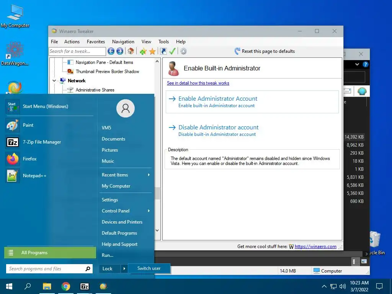
Task: Open Winaero settings gear icon
Action: click(183, 51)
